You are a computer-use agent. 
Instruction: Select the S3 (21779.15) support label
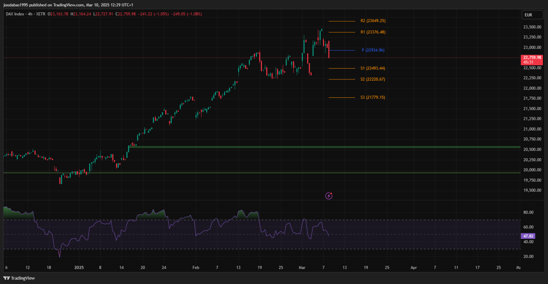(373, 97)
